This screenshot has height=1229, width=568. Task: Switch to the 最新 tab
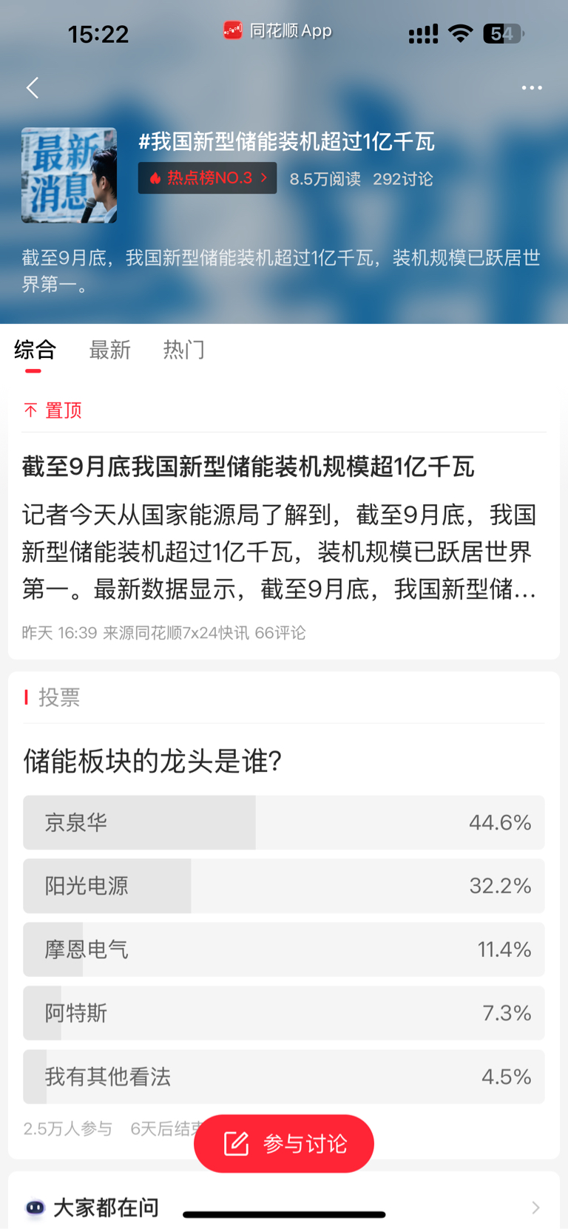point(110,350)
